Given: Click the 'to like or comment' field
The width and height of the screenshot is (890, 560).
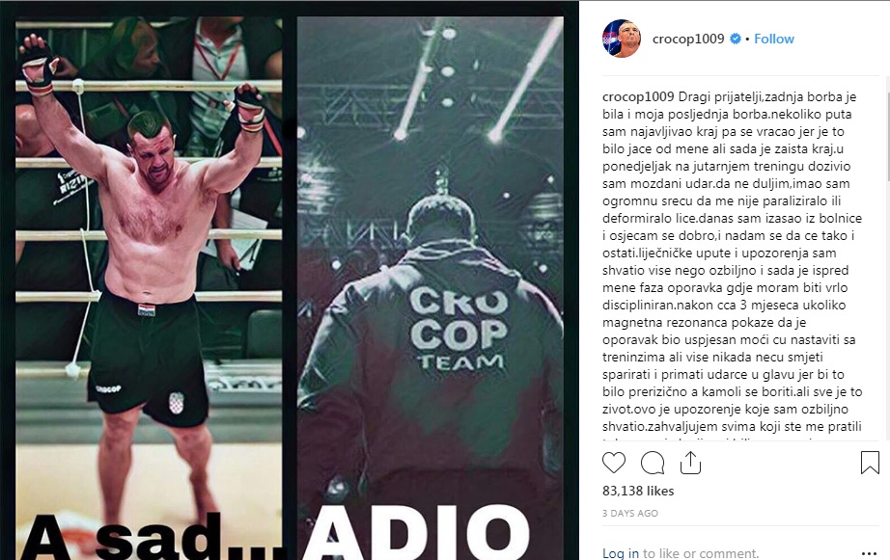Looking at the screenshot, I should coord(701,552).
